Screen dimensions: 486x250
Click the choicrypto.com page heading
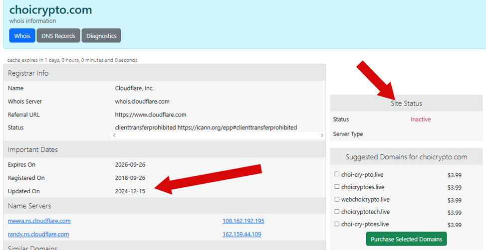coord(50,10)
